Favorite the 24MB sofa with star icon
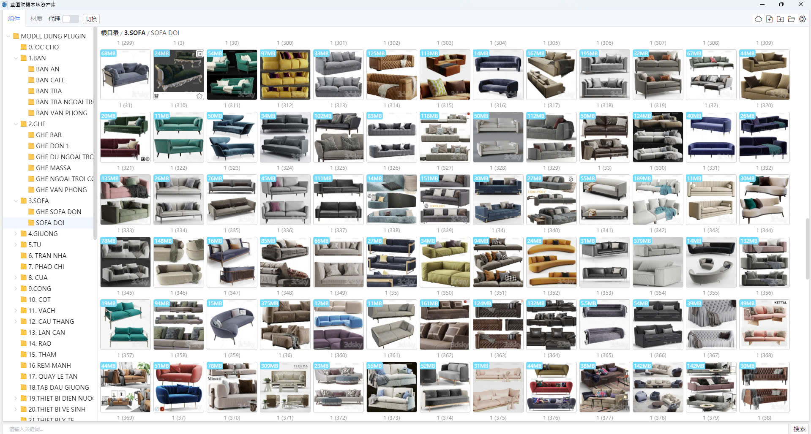This screenshot has height=434, width=811. click(199, 96)
